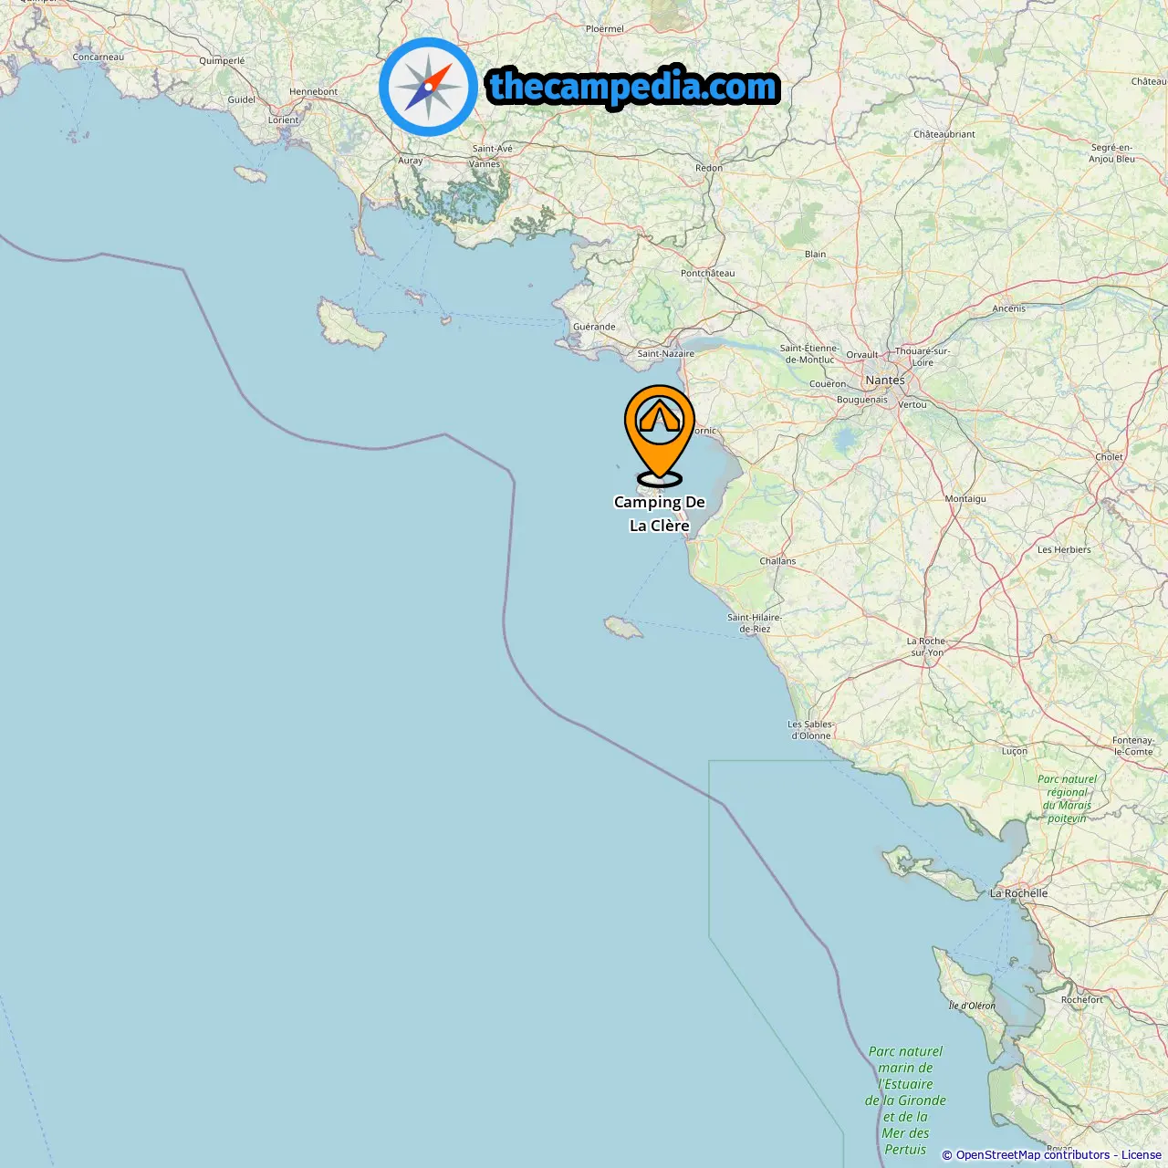The width and height of the screenshot is (1168, 1168).
Task: Click the Les Sables-d'Olonne label
Action: (810, 730)
